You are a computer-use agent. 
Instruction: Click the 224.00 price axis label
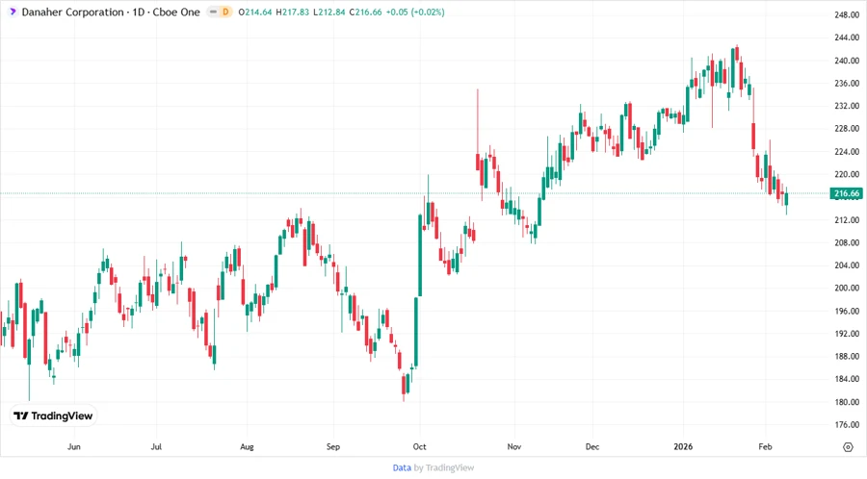847,152
